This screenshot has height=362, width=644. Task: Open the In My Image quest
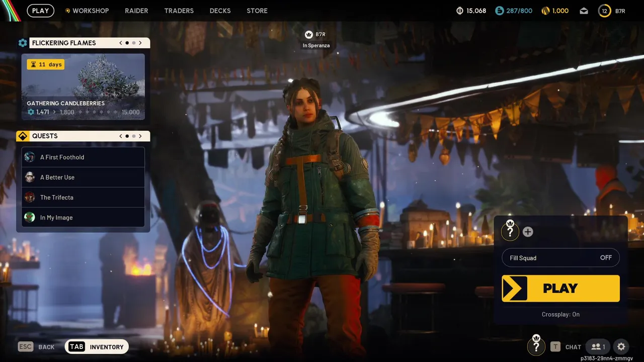click(83, 217)
